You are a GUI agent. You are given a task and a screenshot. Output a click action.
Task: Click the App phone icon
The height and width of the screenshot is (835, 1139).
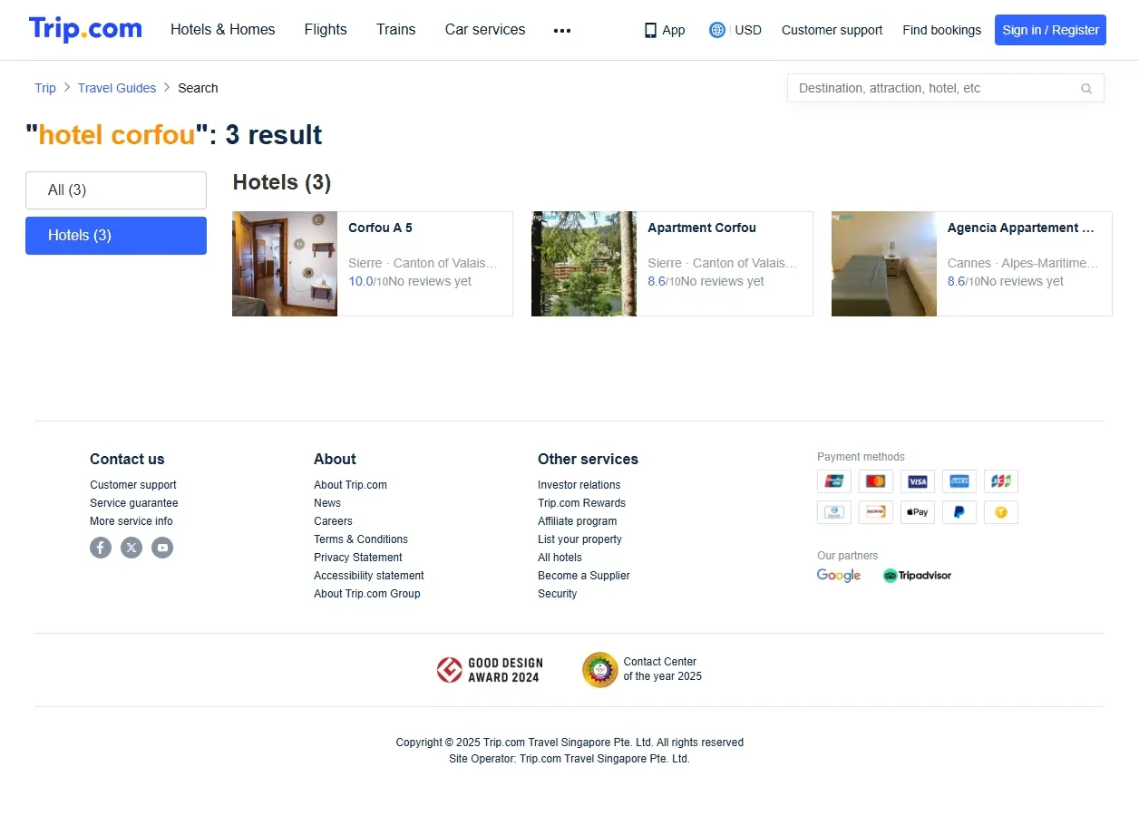point(650,30)
